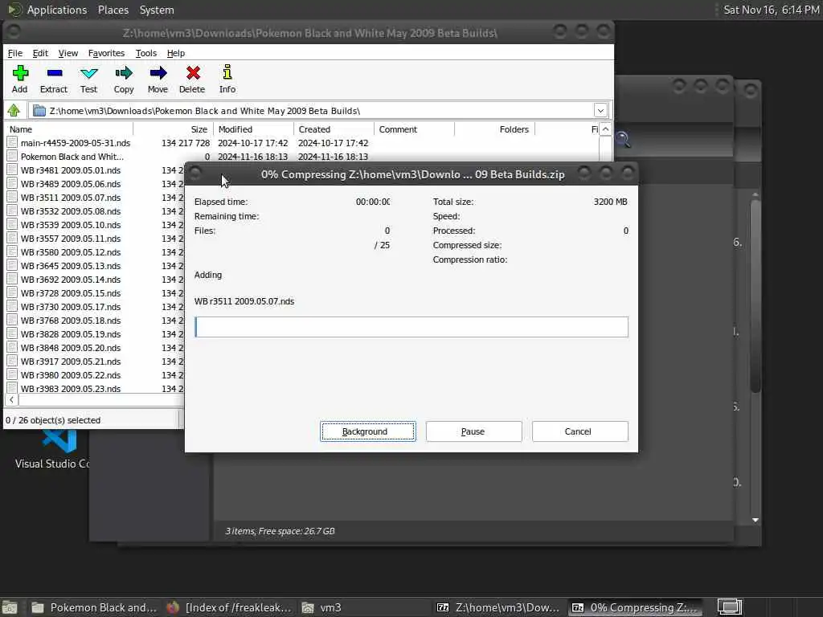Select WB r3848 2009.05.20.nds

tap(71, 347)
